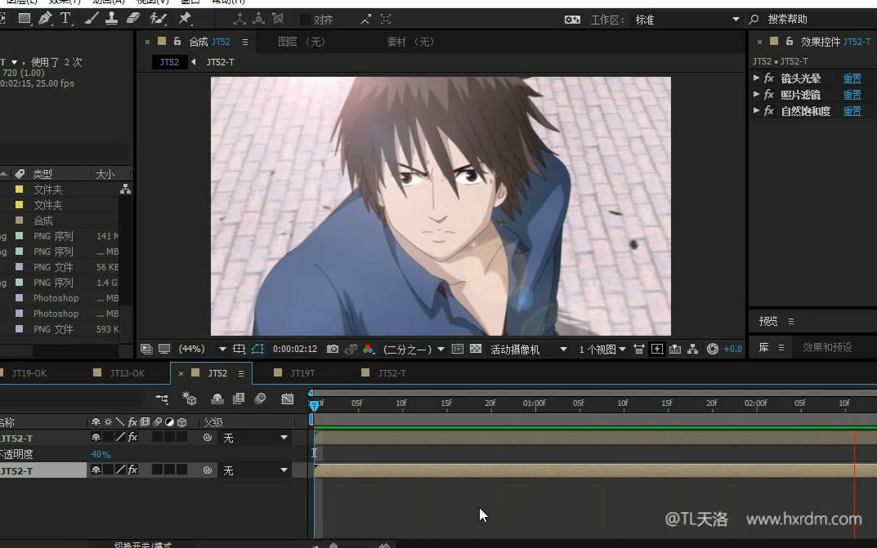
Task: Activate the Puppet Pin tool
Action: click(185, 18)
